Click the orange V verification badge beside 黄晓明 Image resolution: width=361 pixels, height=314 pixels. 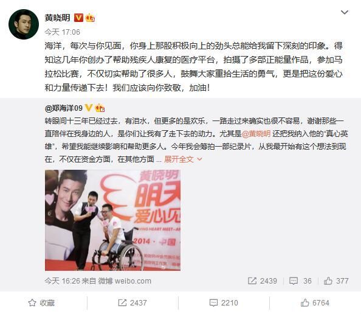[x=78, y=18]
